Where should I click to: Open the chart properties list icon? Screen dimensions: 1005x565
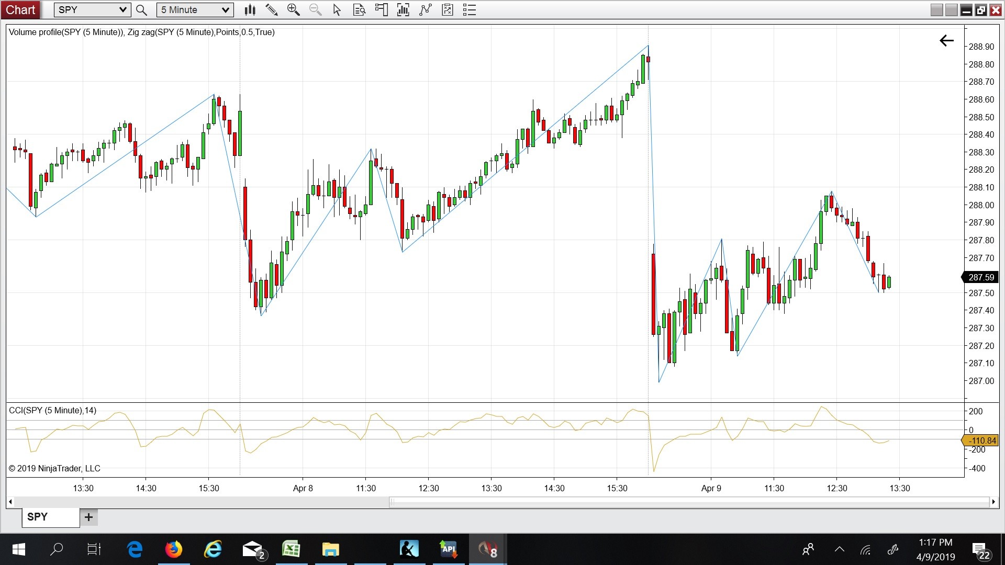pos(470,10)
